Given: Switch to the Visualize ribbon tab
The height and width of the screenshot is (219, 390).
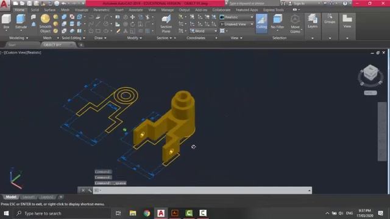Looking at the screenshot, I should [x=81, y=10].
